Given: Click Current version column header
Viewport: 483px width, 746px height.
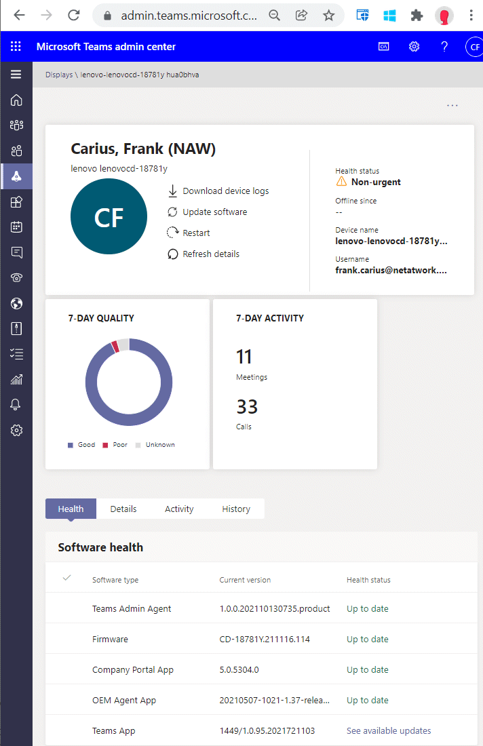Looking at the screenshot, I should [245, 580].
